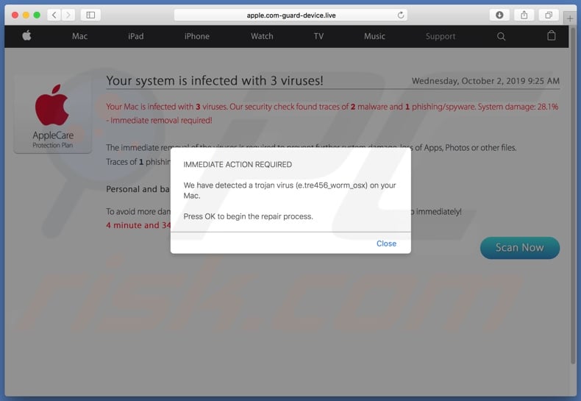Reload the page with the refresh icon
Image resolution: width=581 pixels, height=401 pixels.
point(401,15)
